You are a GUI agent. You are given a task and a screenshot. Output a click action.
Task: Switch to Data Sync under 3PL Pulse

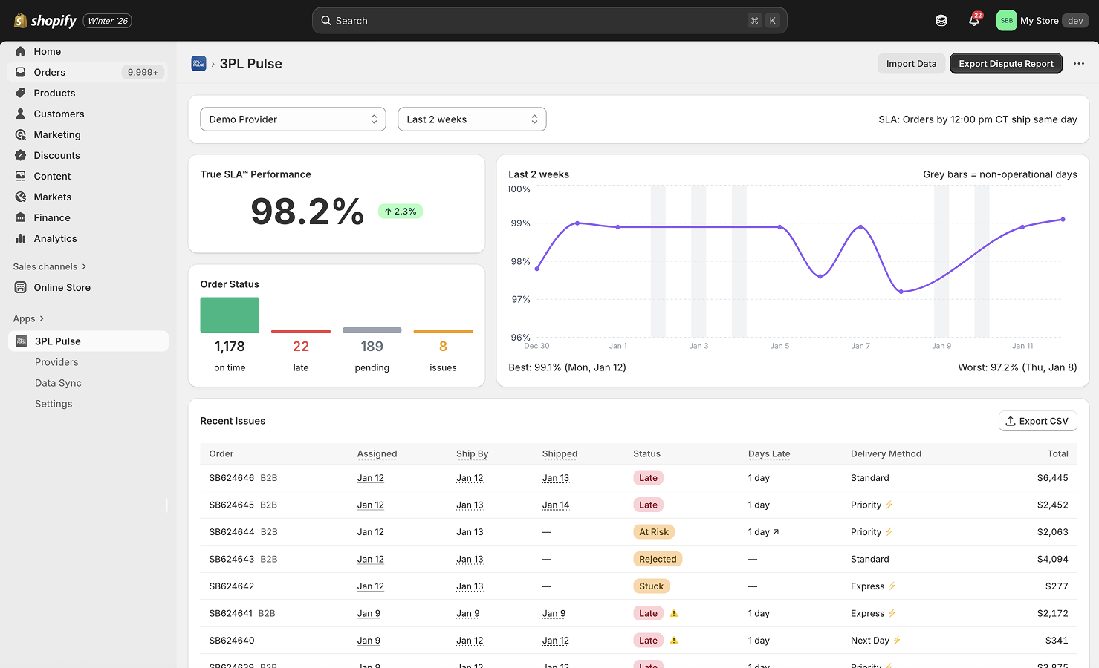[58, 382]
